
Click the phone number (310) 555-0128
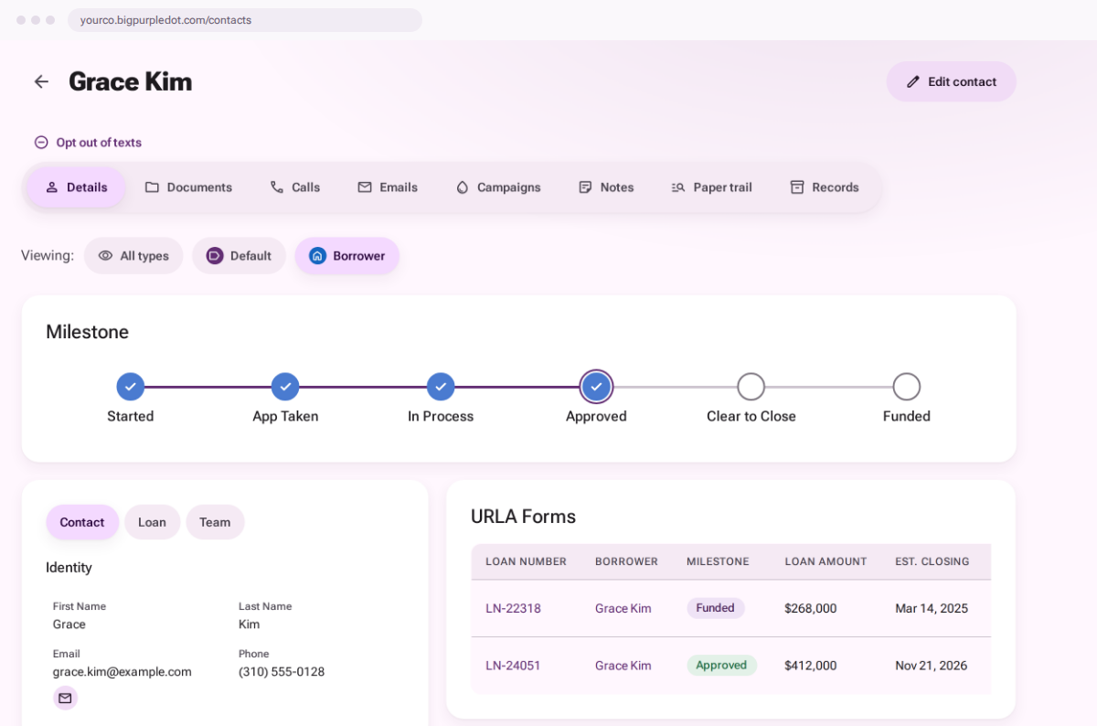point(282,672)
